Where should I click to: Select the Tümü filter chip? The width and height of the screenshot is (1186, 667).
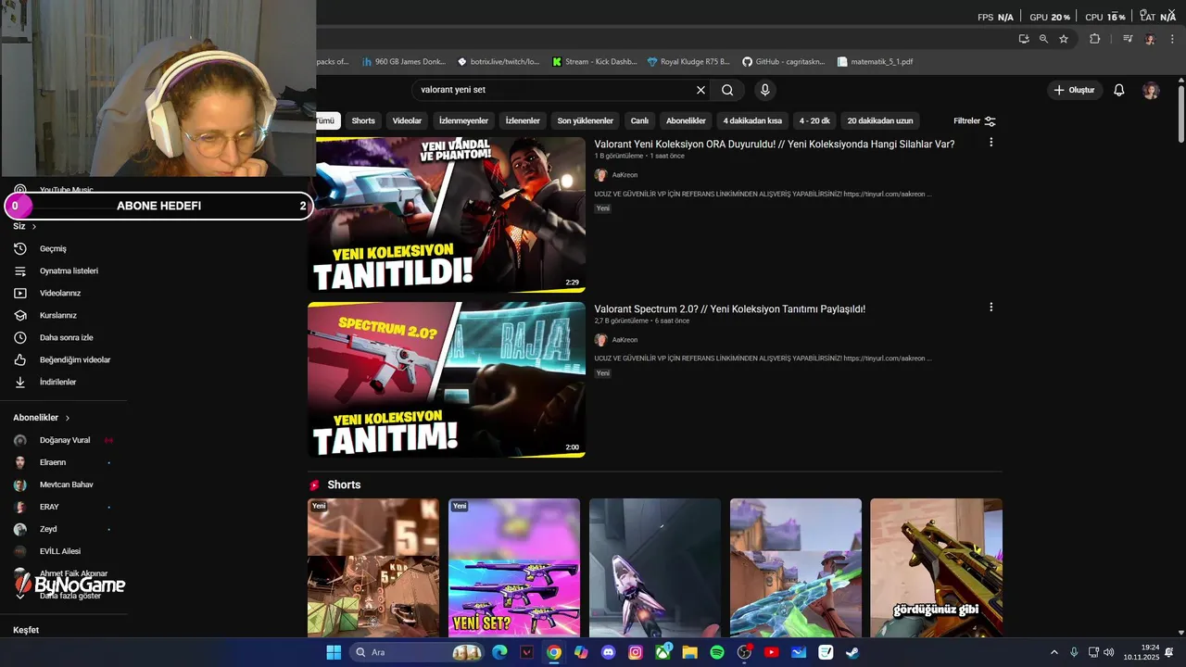click(327, 120)
